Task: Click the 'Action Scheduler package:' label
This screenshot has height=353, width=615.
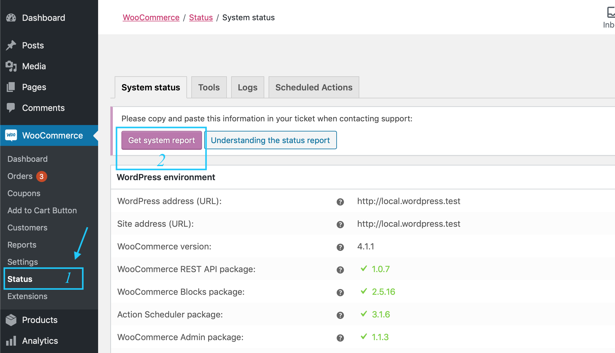Action: point(170,314)
